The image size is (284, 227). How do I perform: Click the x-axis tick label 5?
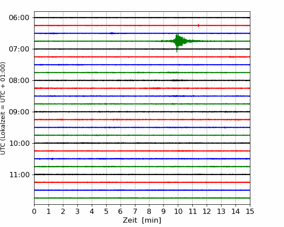106,211
